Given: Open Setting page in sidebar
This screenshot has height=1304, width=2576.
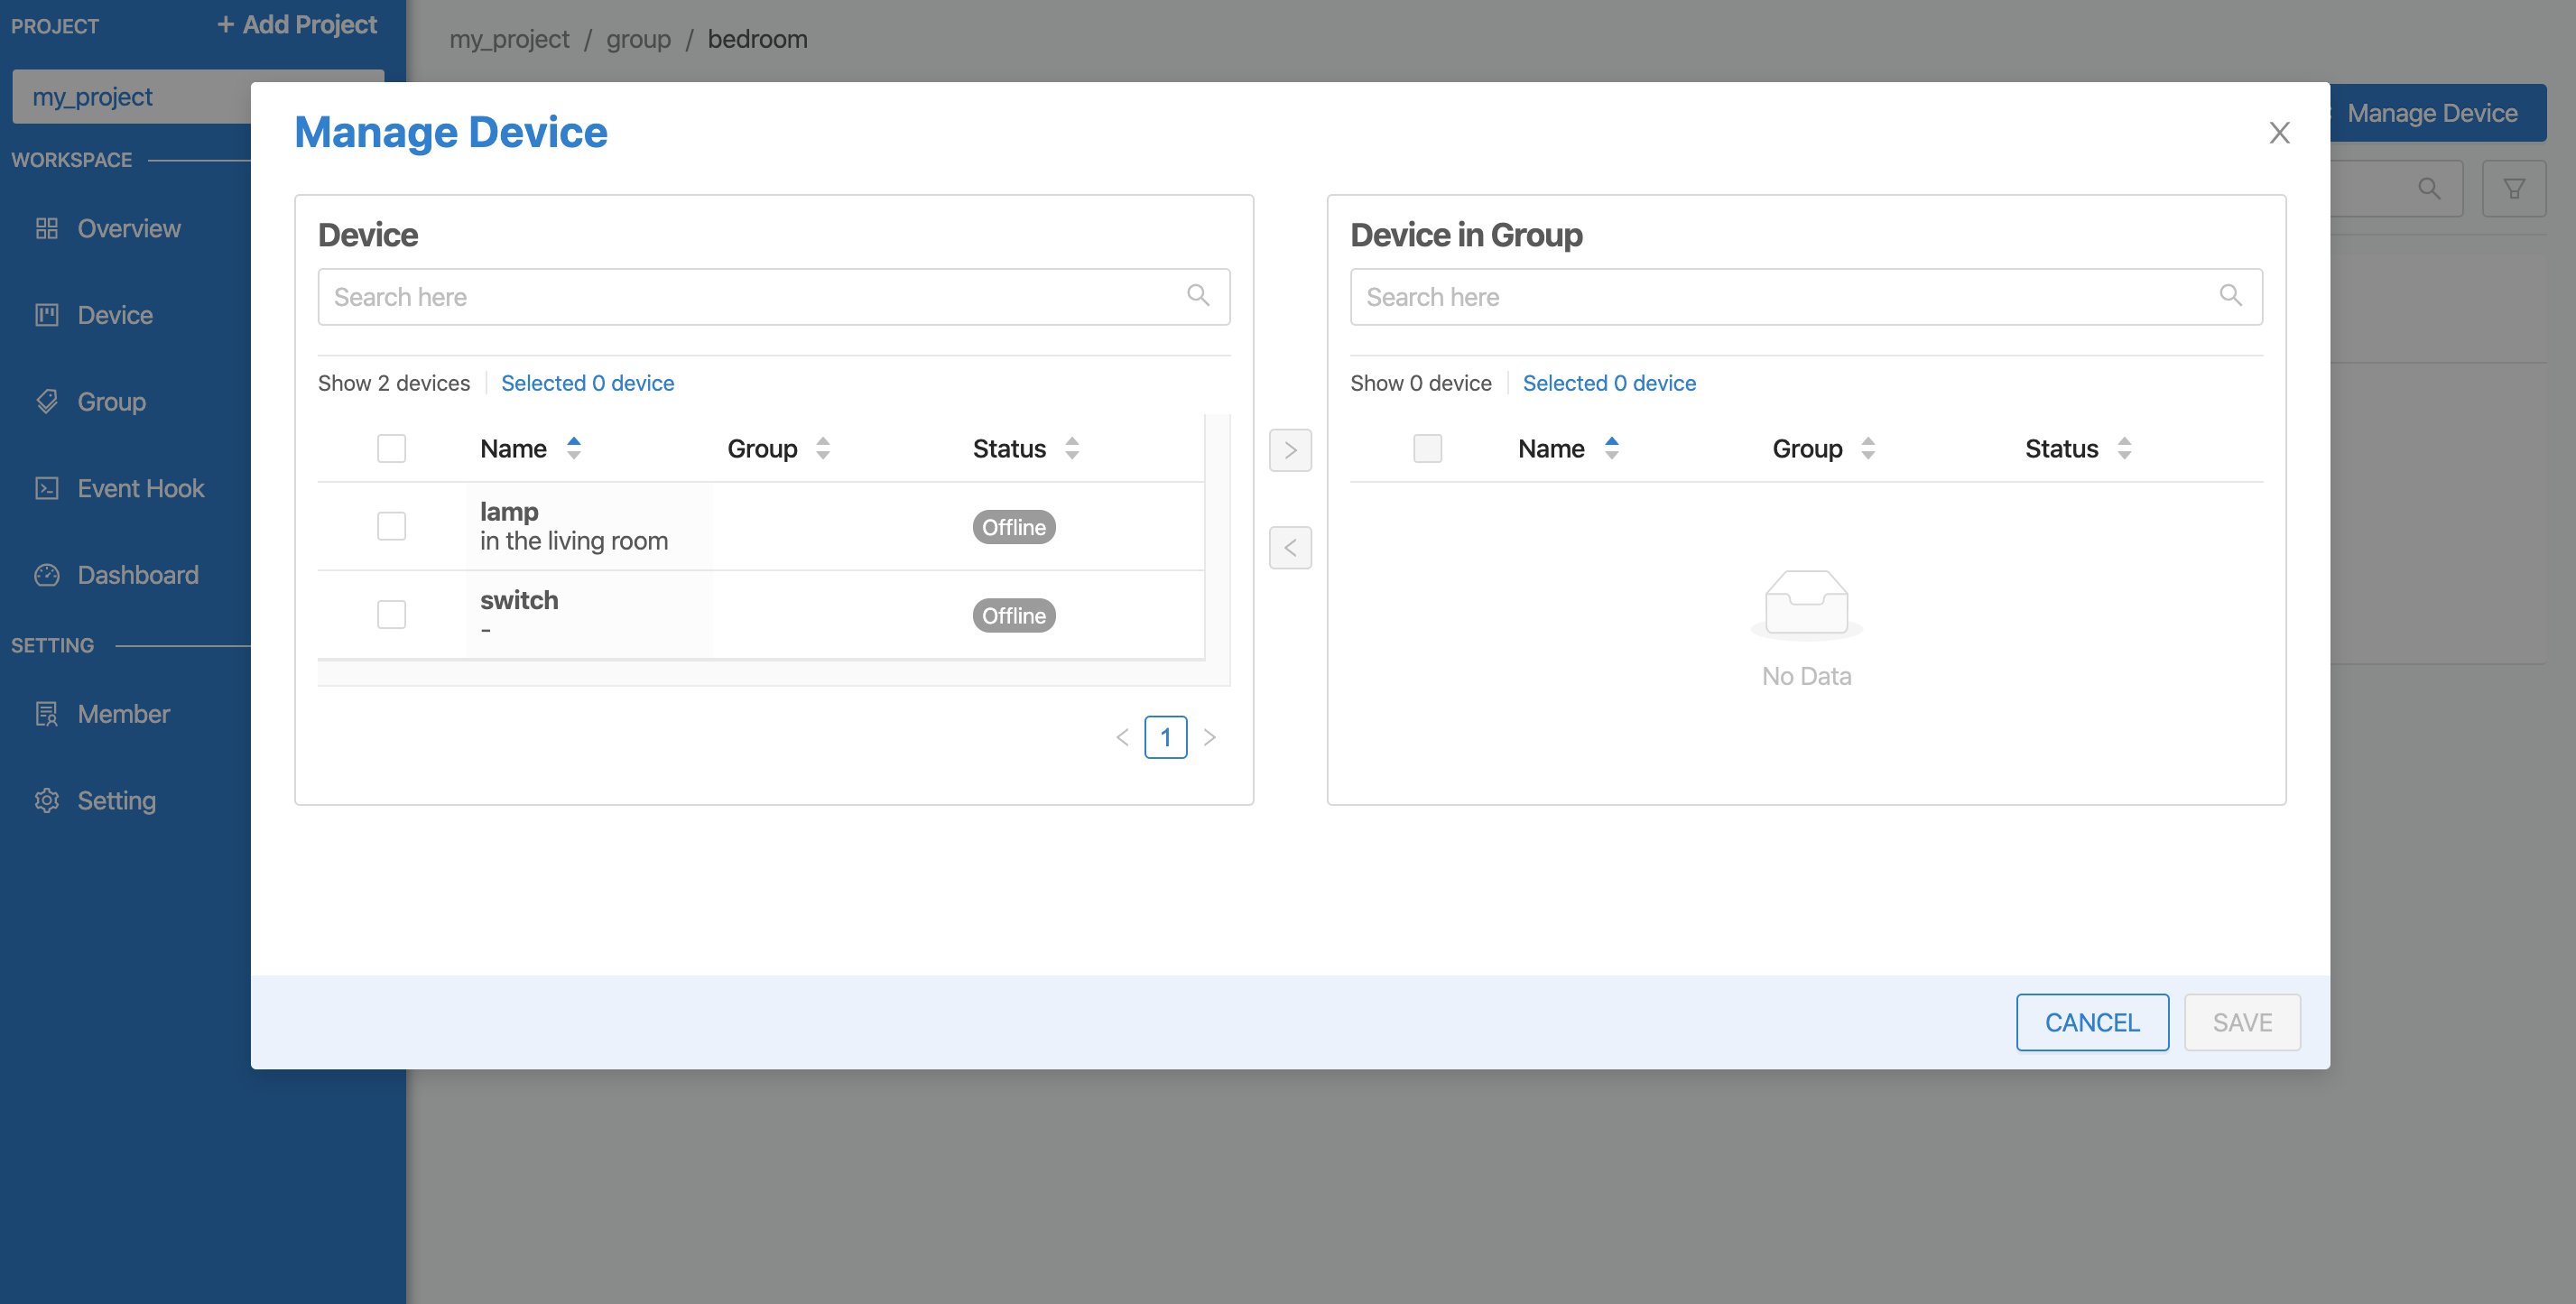Looking at the screenshot, I should pos(117,800).
